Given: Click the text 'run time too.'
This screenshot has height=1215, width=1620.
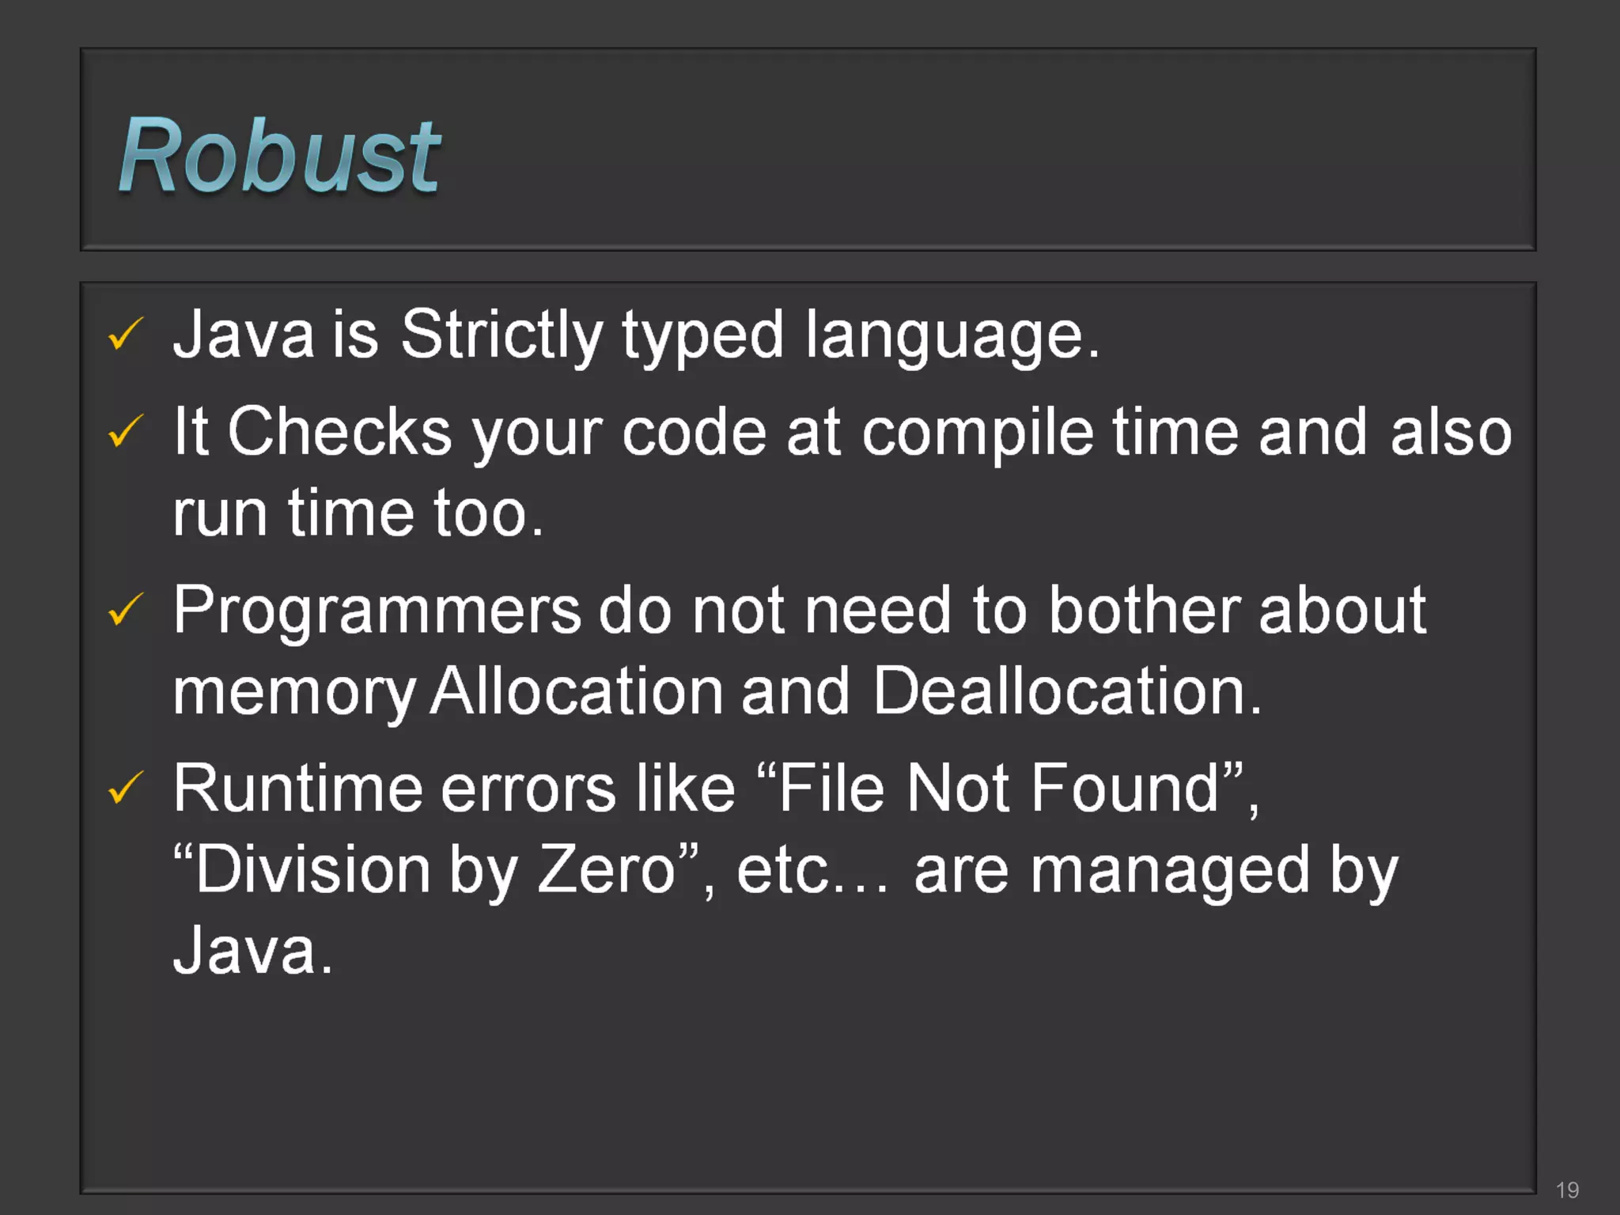Looking at the screenshot, I should 358,513.
